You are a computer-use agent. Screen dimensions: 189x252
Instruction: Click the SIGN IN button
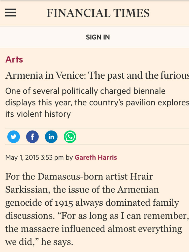pyautogui.click(x=98, y=37)
